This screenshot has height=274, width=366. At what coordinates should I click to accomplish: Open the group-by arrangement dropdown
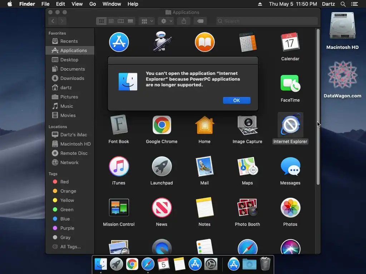tap(147, 21)
